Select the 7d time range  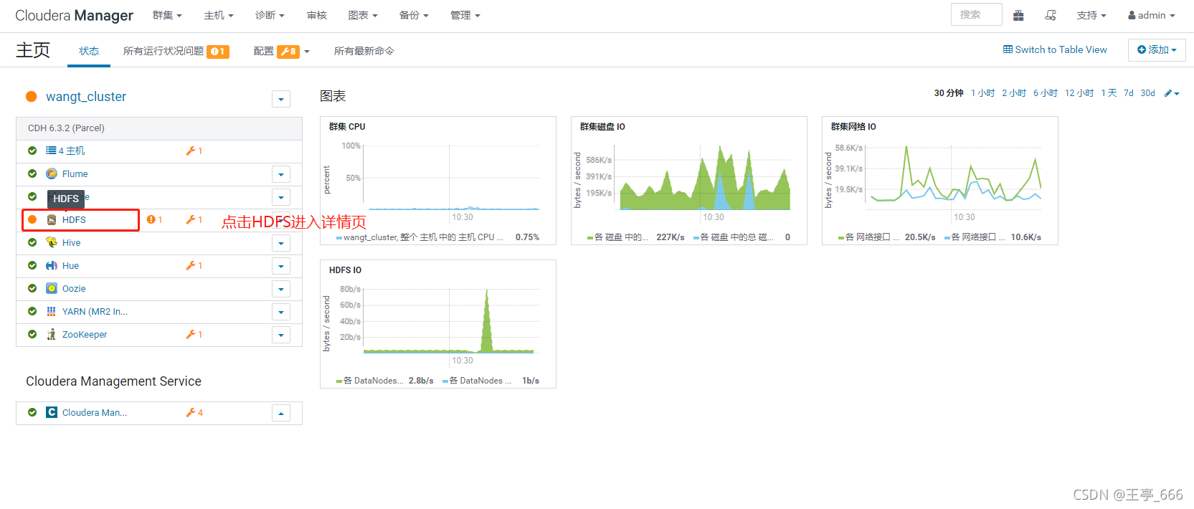[x=1129, y=93]
